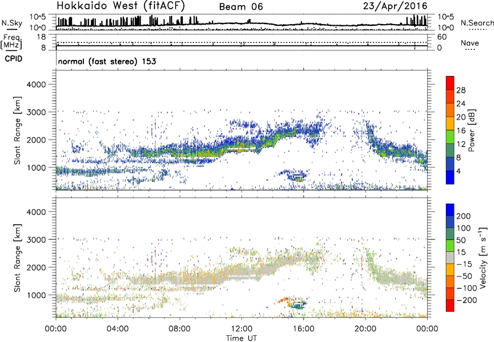This screenshot has height=342, width=494.
Task: Click the "28" label on Power color bar
Action: pyautogui.click(x=461, y=90)
